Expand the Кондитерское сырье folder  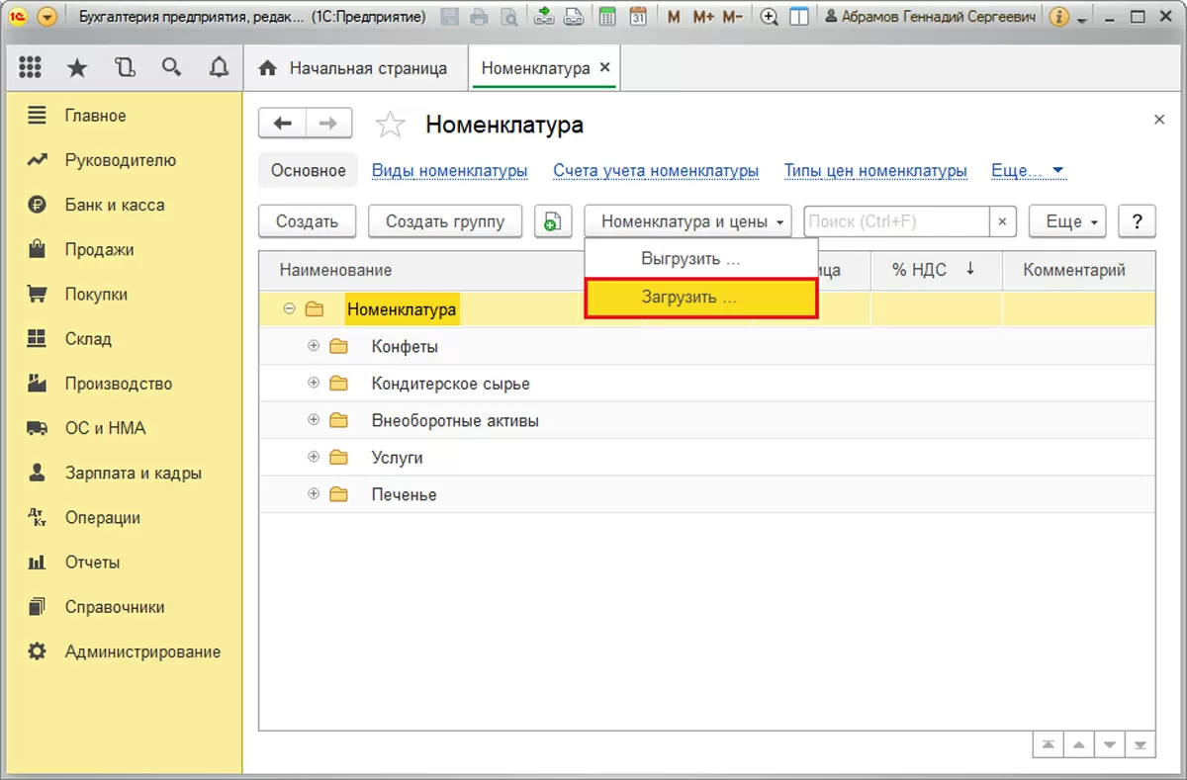[x=315, y=383]
